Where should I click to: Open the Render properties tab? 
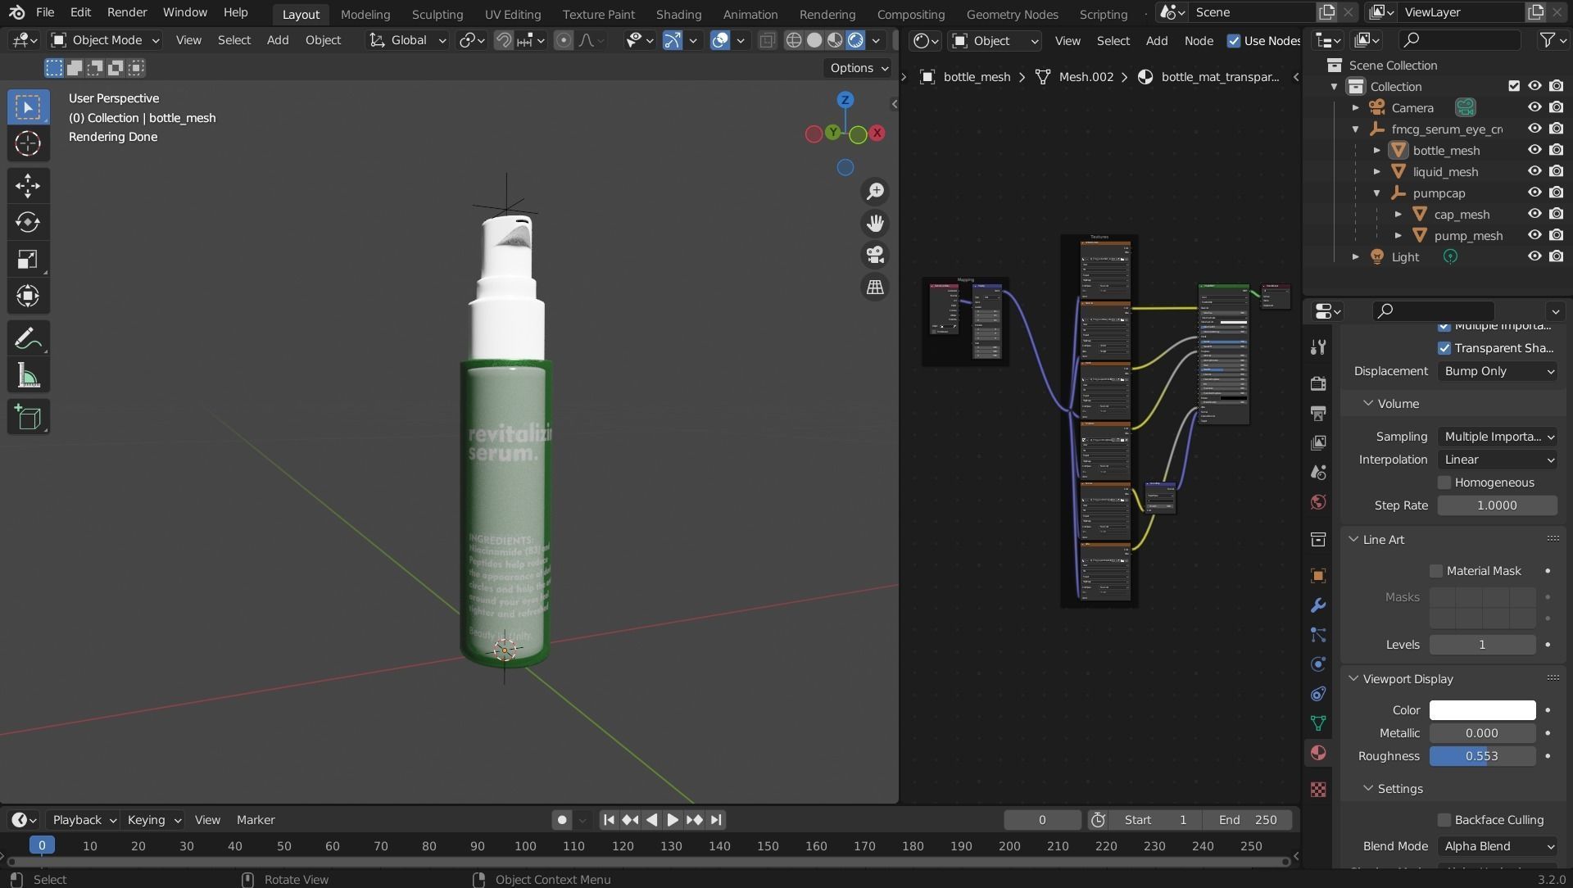click(x=1318, y=383)
